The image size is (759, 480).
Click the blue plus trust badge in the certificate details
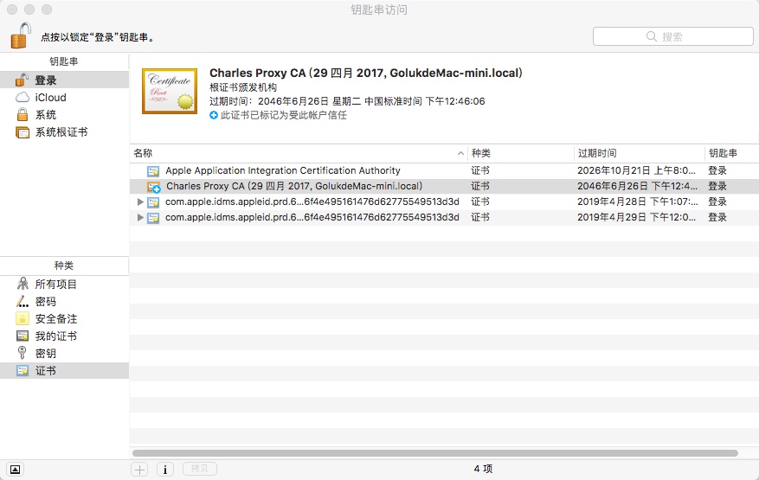click(214, 115)
